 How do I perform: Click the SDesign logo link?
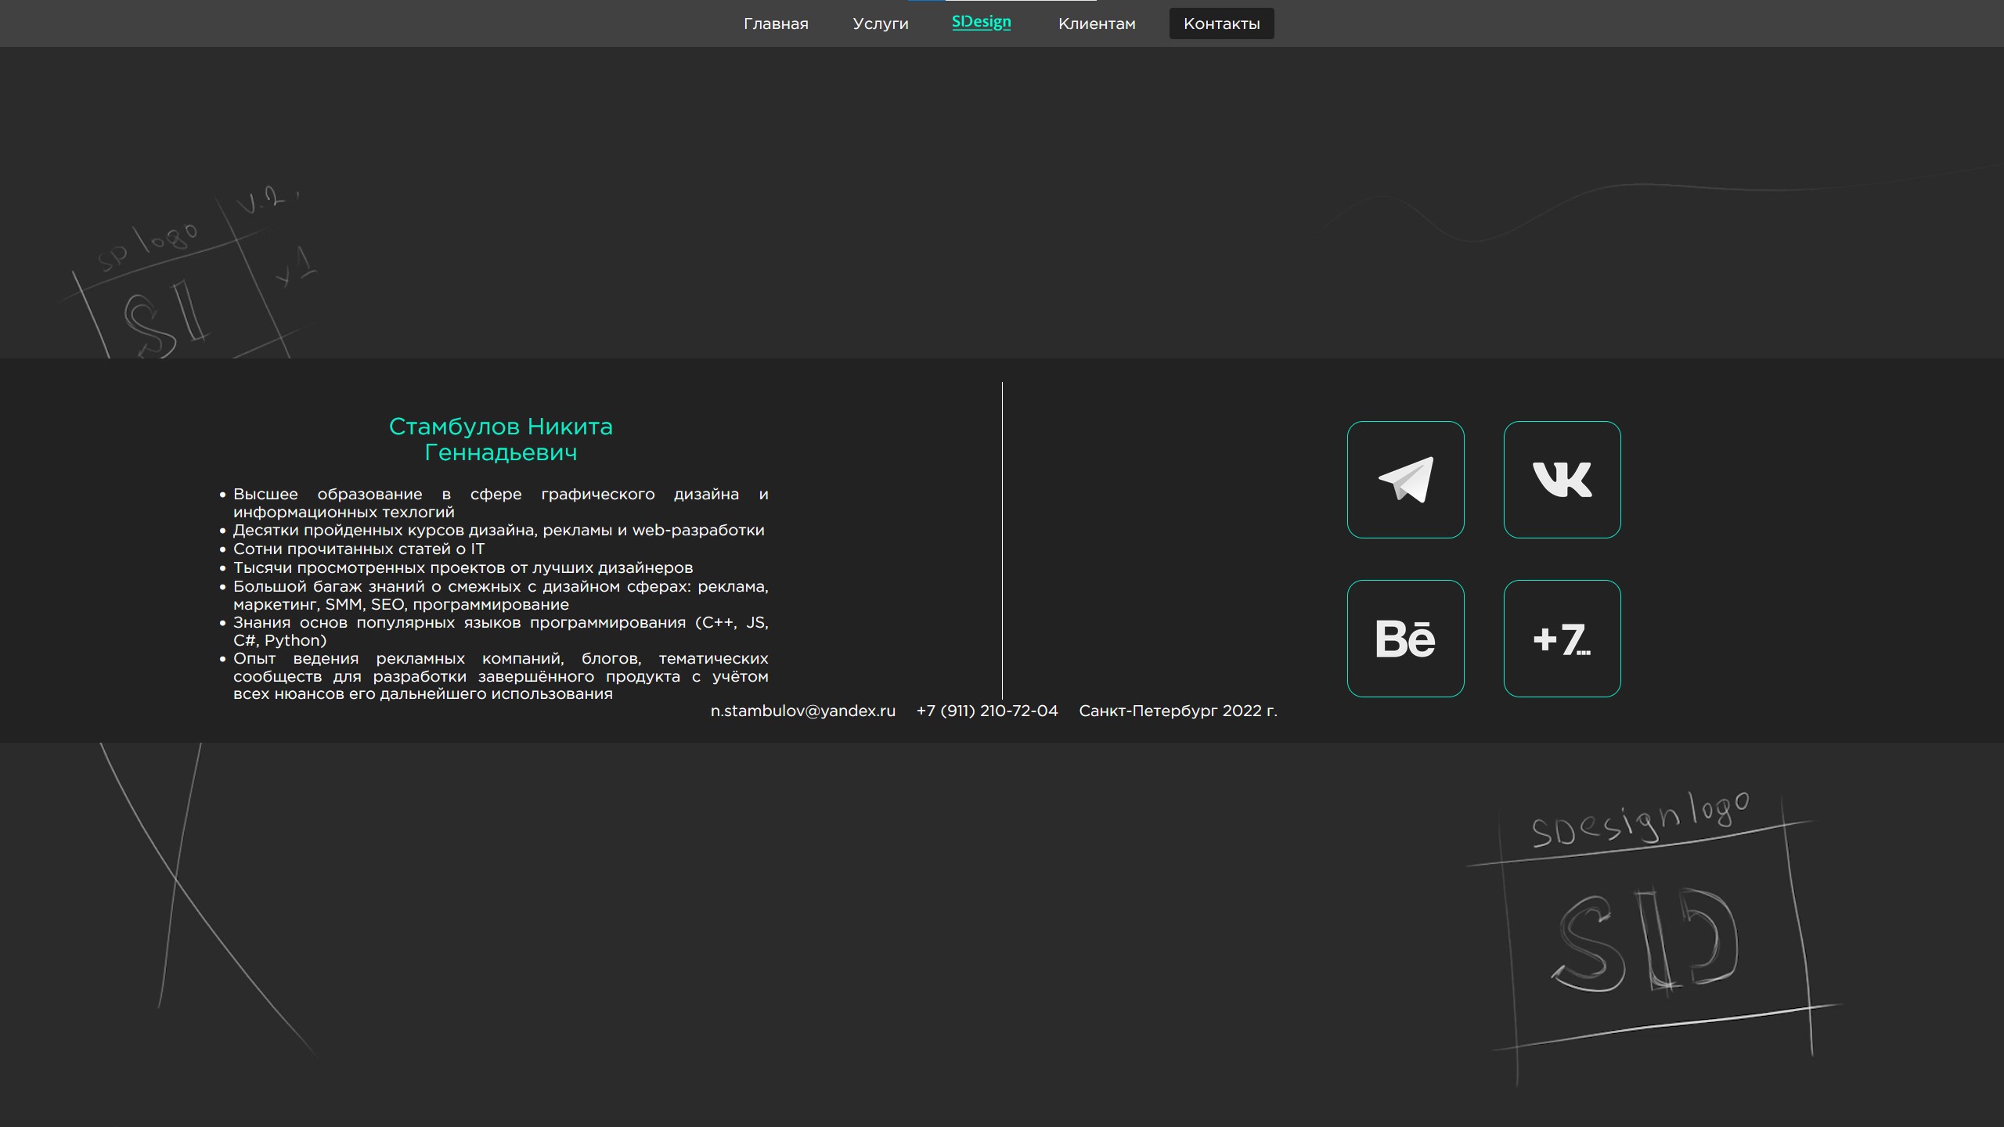pyautogui.click(x=981, y=22)
